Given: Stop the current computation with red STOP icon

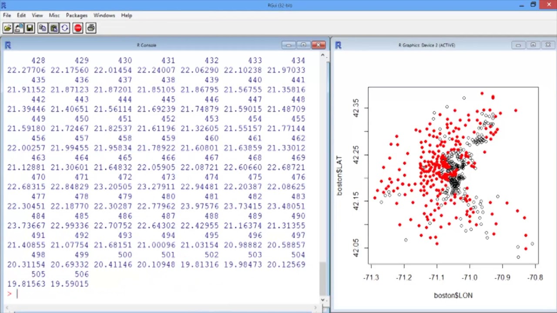Looking at the screenshot, I should pyautogui.click(x=78, y=28).
